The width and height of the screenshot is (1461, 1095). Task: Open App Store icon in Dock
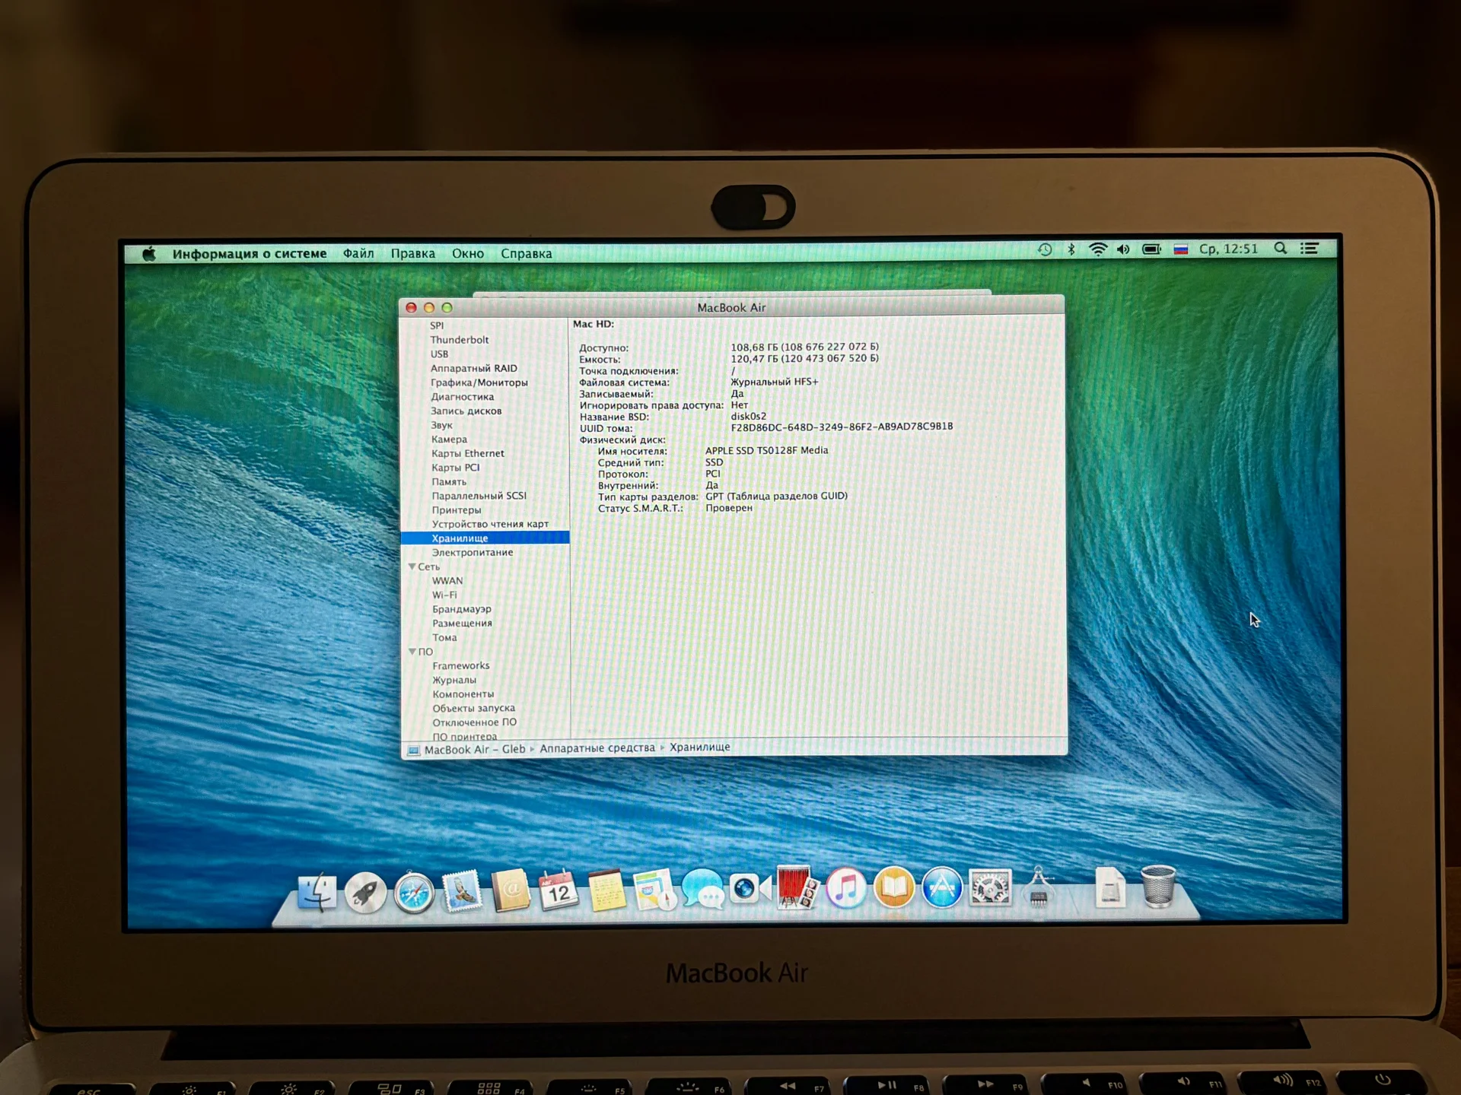tap(942, 887)
